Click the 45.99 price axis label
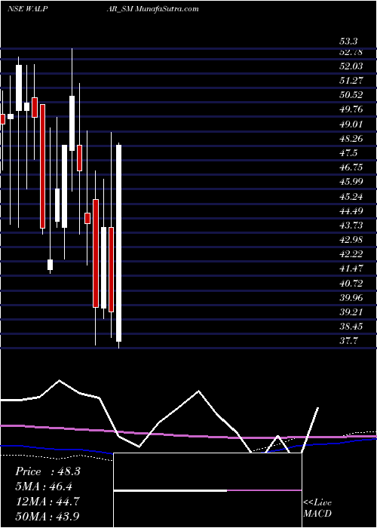The height and width of the screenshot is (528, 377). tap(351, 183)
